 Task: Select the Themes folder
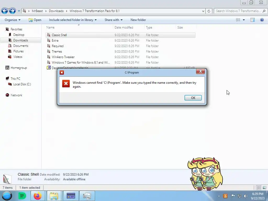pyautogui.click(x=120, y=52)
